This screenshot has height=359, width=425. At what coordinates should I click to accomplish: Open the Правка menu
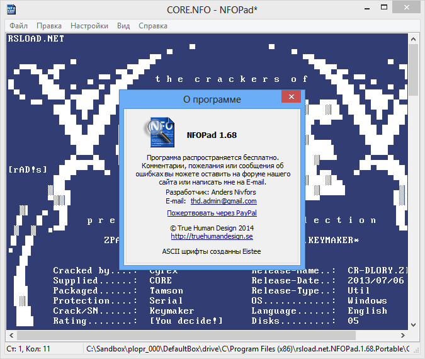tap(49, 26)
